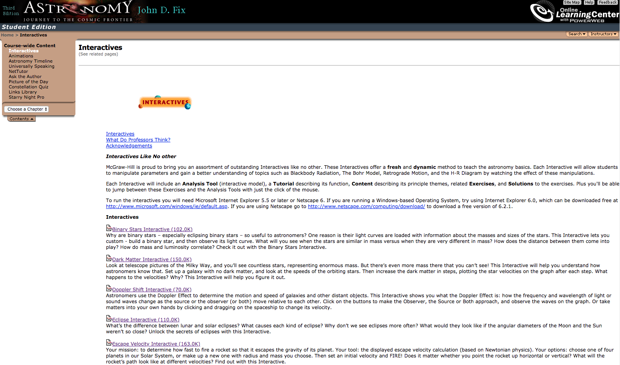Open the Choose a Chapter dropdown

pyautogui.click(x=26, y=109)
